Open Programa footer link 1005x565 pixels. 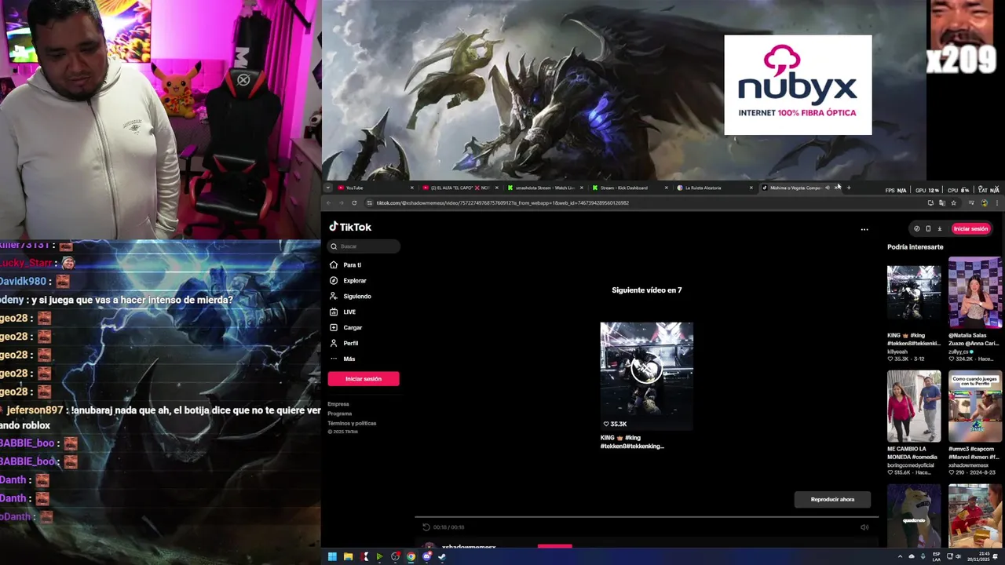coord(340,414)
